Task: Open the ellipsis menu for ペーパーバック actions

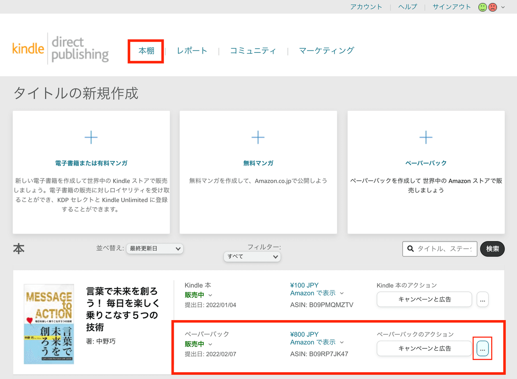Action: [x=483, y=348]
